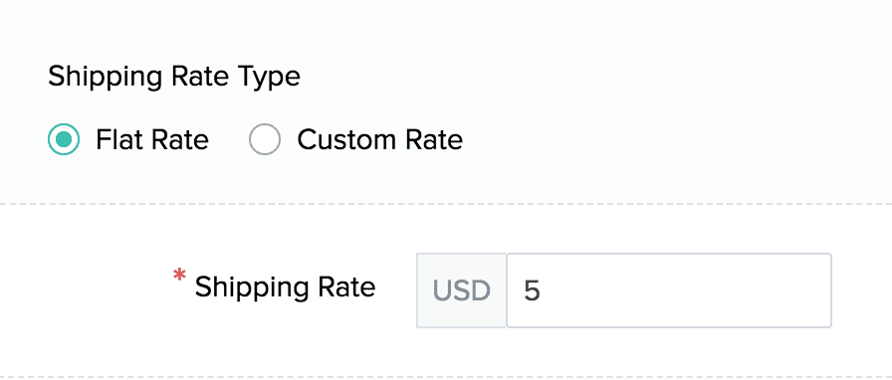Click the Shipping Rate Type heading
The image size is (892, 380).
174,77
